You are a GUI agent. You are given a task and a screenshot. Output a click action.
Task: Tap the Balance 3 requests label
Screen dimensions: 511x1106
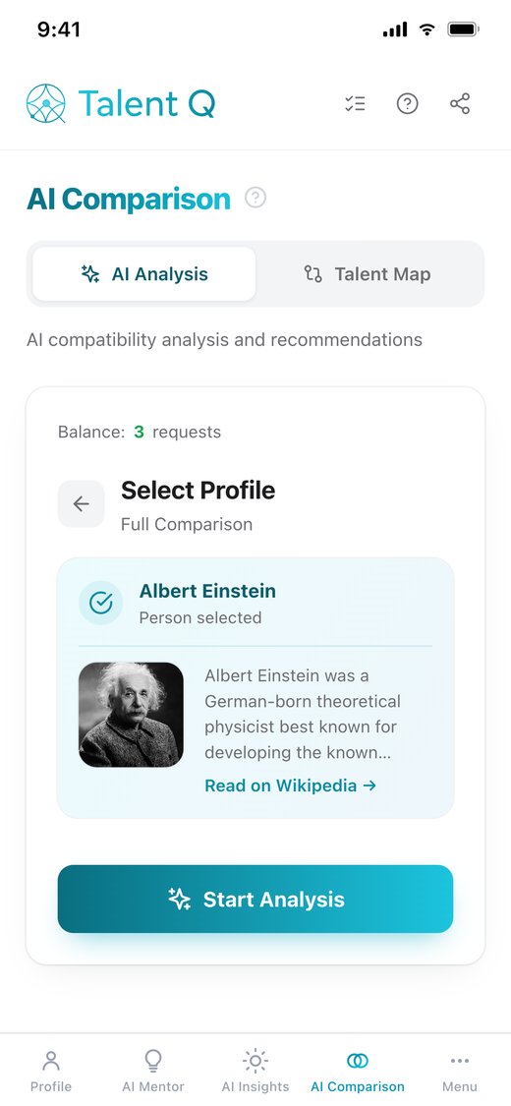click(x=140, y=432)
